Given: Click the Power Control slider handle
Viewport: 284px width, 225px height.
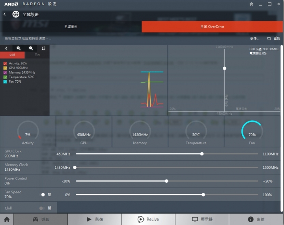Looking at the screenshot, I should tap(166, 181).
